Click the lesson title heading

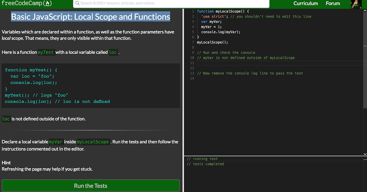(x=91, y=16)
